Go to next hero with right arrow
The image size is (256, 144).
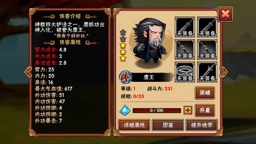[x=223, y=72]
